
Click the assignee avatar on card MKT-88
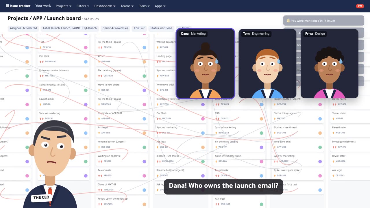tap(86, 104)
